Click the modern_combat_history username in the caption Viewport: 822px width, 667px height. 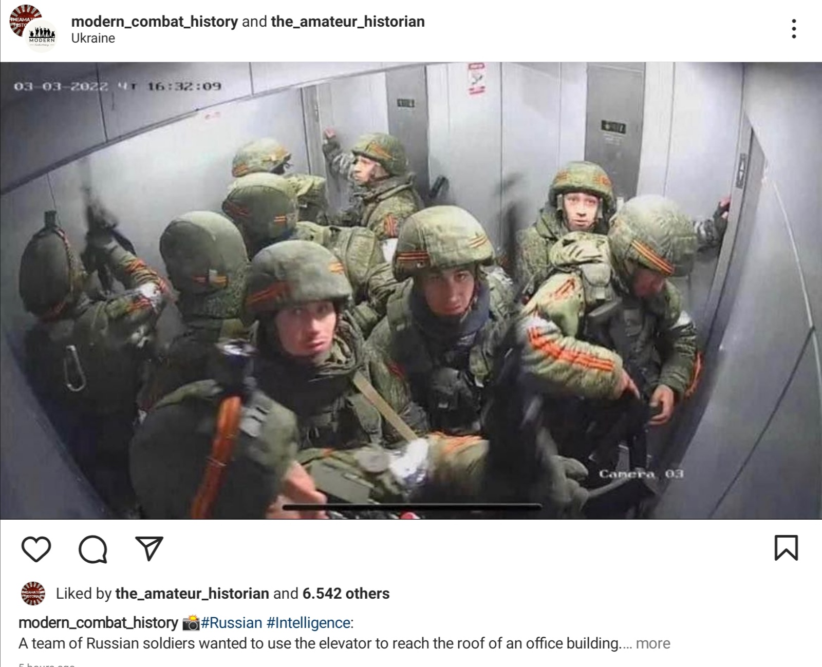pos(98,623)
